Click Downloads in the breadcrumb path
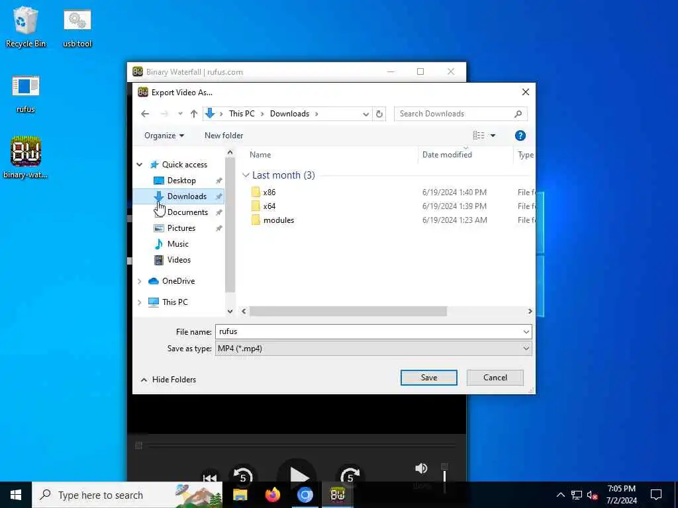The height and width of the screenshot is (508, 678). [x=289, y=114]
